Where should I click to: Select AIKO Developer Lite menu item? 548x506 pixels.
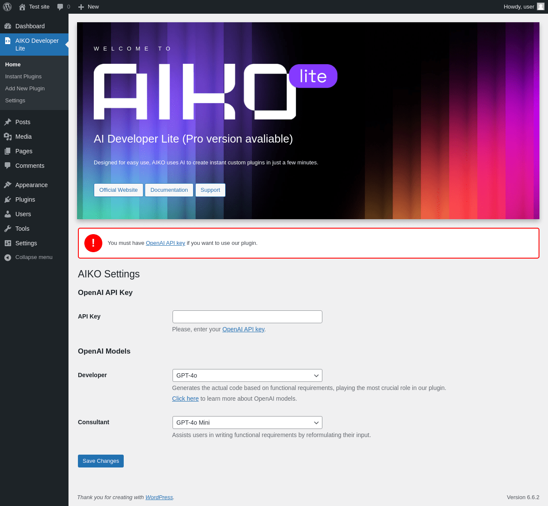pos(34,45)
